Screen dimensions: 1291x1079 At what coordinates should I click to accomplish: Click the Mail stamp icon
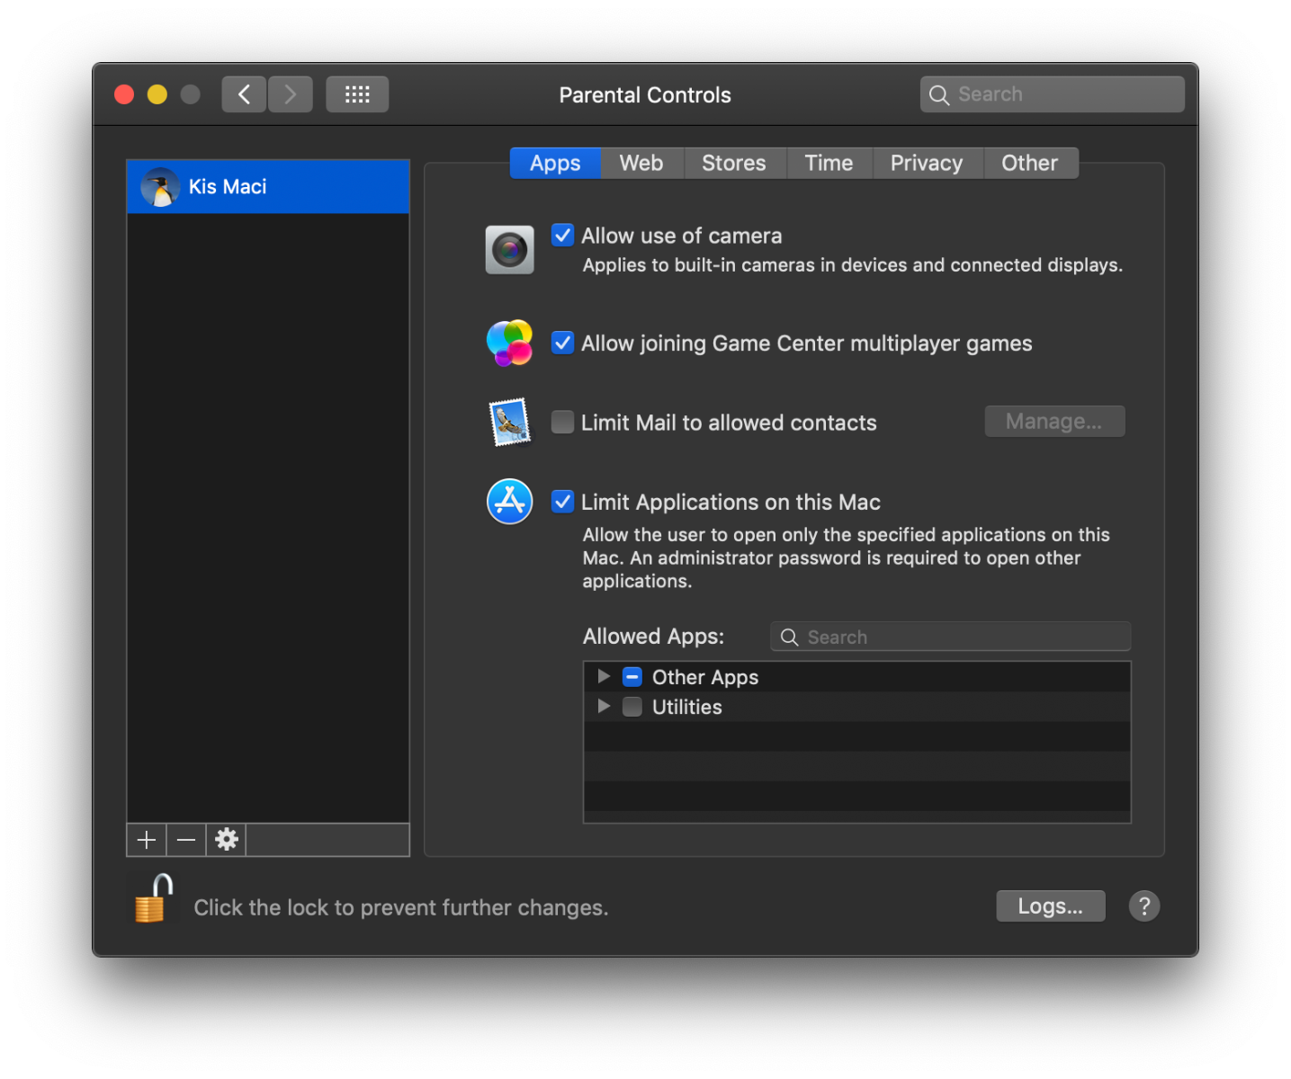pyautogui.click(x=509, y=422)
